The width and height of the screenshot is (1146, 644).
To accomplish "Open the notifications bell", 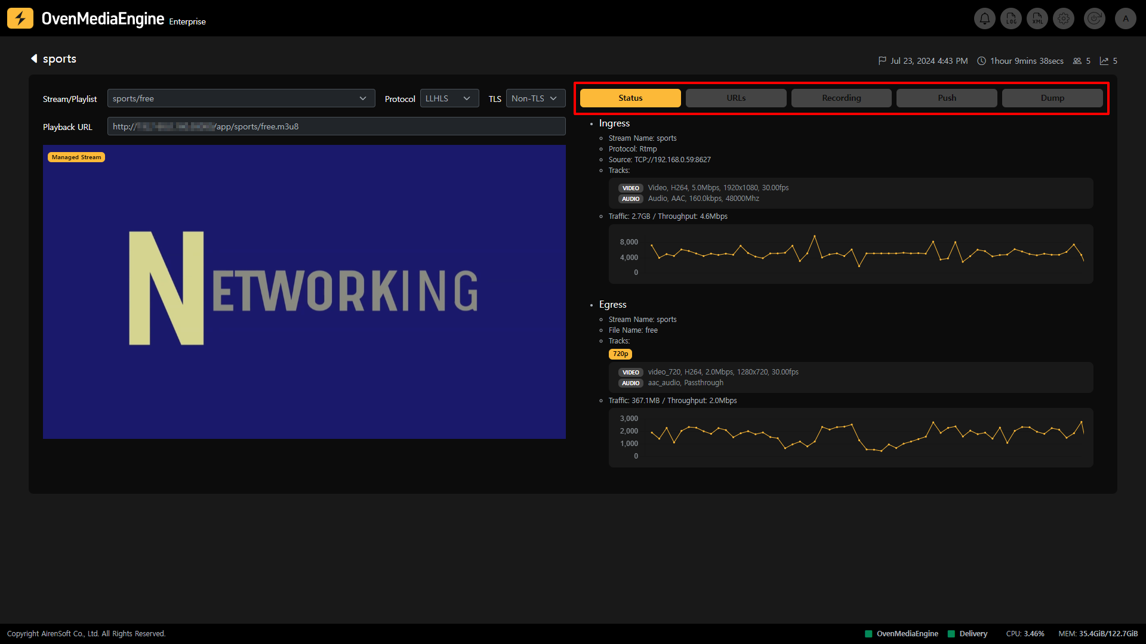I will (x=985, y=18).
